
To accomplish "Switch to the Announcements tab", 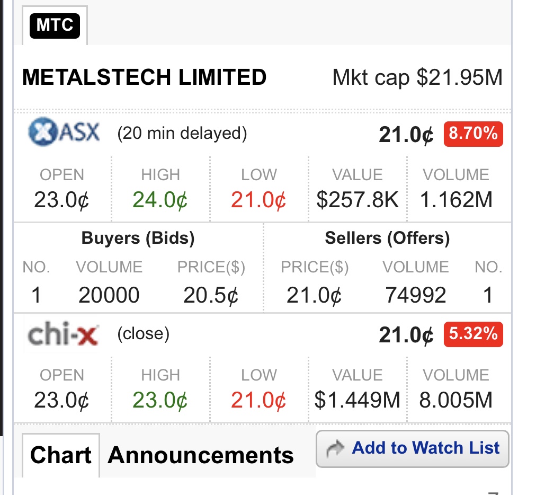I will [x=201, y=455].
